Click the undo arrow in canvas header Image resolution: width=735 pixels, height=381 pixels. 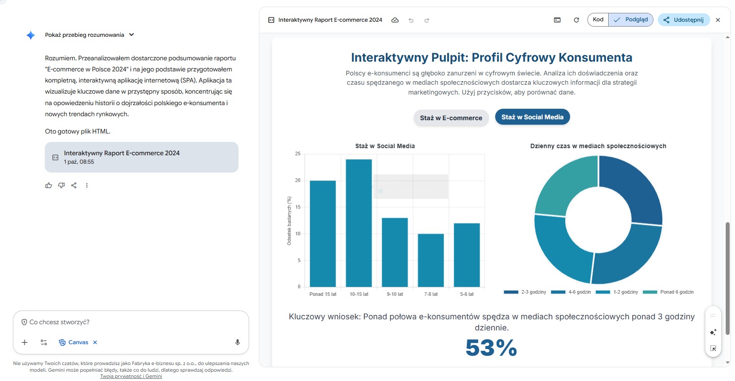tap(411, 20)
